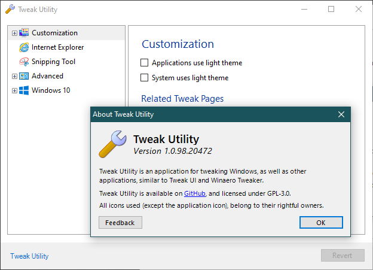Expand the Advanced tree node
Screen dimensions: 373x270
[x=14, y=76]
